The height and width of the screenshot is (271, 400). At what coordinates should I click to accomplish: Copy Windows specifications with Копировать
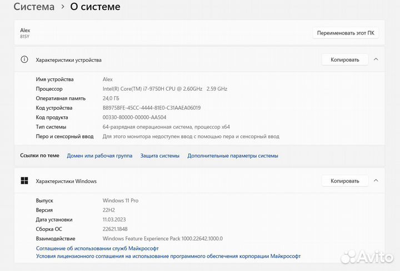[x=344, y=181]
